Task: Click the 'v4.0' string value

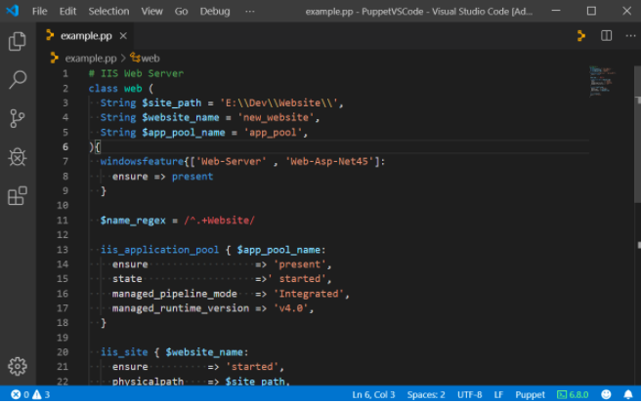Action: (x=290, y=308)
